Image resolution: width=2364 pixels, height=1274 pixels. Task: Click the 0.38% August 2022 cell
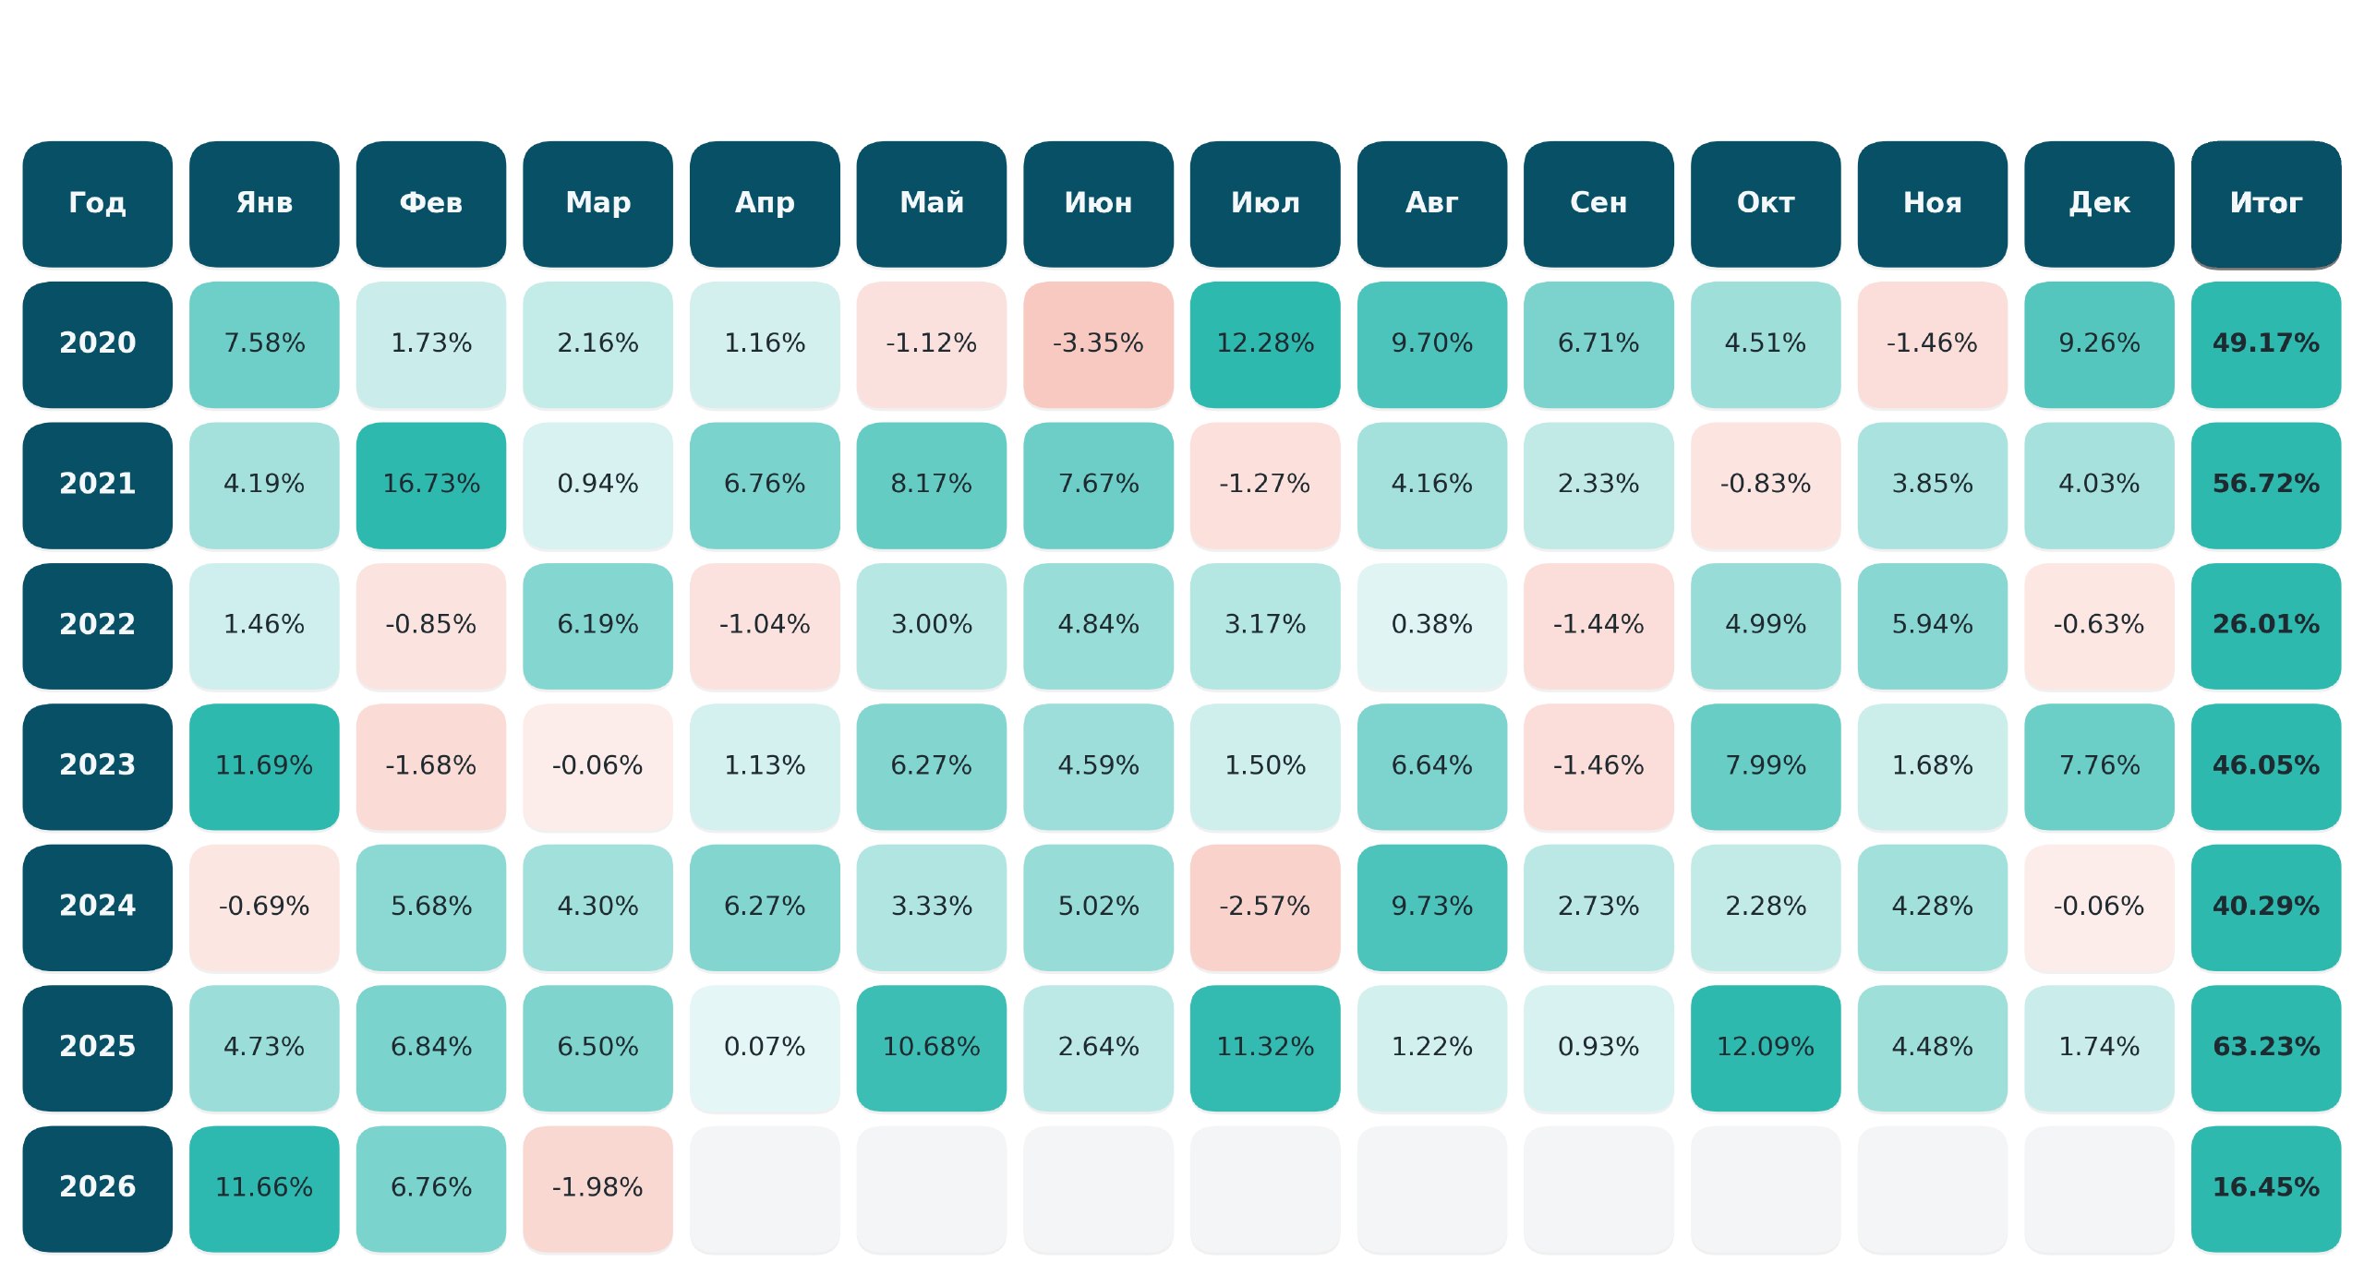(x=1431, y=626)
